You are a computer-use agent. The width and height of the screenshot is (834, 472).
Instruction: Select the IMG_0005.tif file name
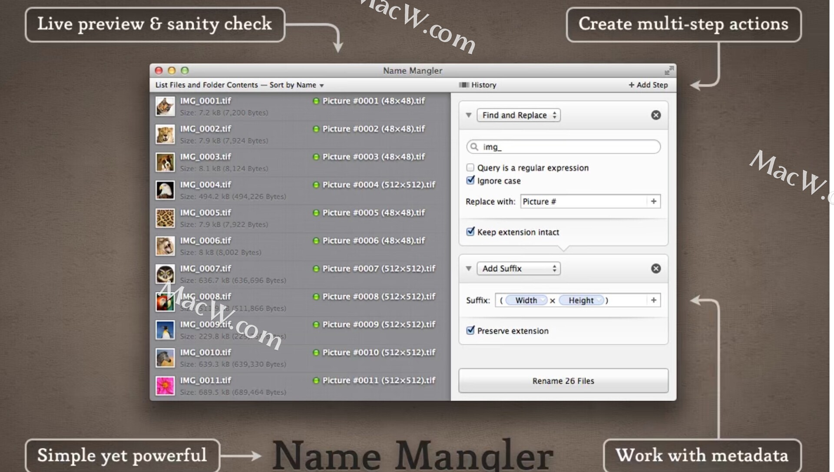pyautogui.click(x=205, y=213)
